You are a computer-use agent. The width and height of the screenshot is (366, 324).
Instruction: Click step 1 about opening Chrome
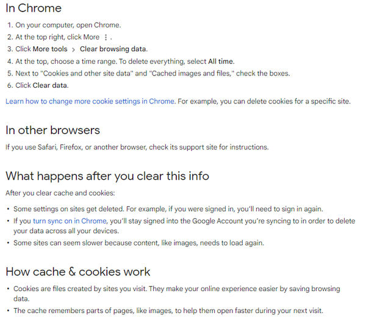[68, 25]
